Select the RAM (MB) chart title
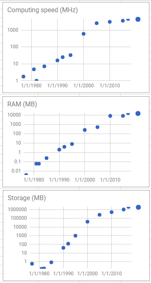Viewport: 151px width, 283px height. [x=22, y=104]
